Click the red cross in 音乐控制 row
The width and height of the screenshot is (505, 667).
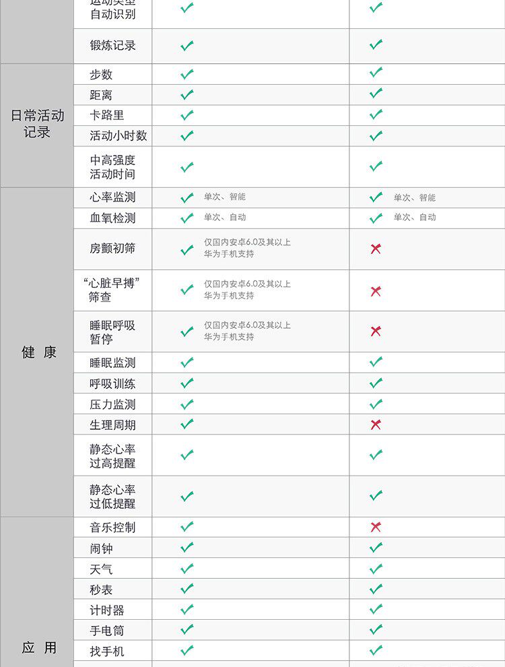coord(376,527)
